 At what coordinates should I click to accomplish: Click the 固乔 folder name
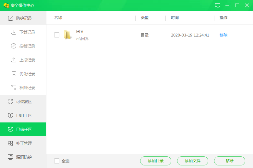(x=80, y=32)
